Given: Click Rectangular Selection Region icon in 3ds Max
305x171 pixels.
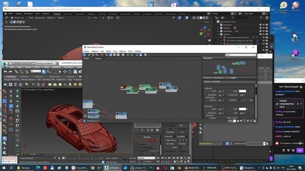Looking at the screenshot, I should (x=54, y=72).
